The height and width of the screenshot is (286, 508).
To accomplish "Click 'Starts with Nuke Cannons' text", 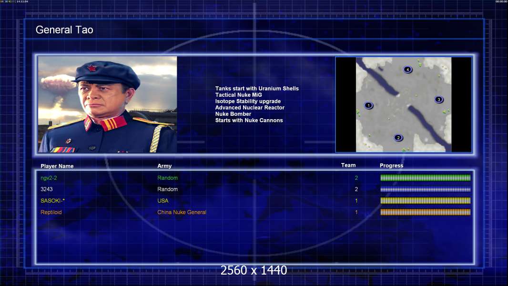I will pos(249,120).
